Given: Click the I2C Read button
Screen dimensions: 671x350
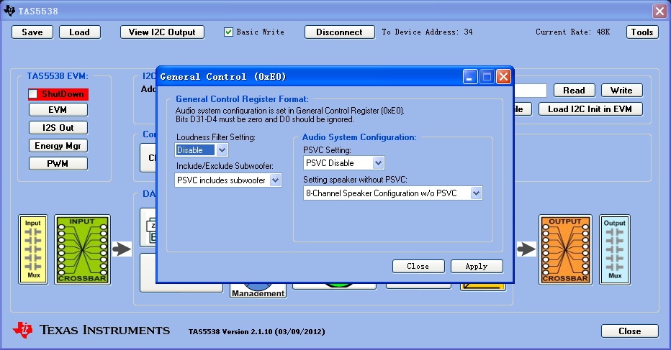Looking at the screenshot, I should click(575, 90).
